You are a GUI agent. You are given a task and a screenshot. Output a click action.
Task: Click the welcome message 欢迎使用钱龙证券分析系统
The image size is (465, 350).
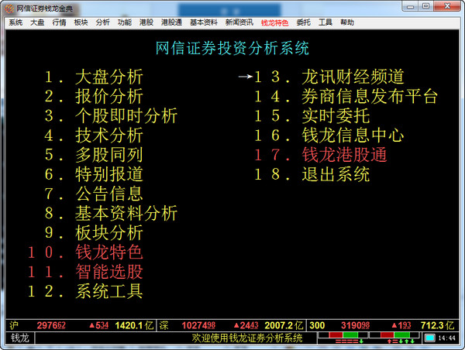[x=247, y=338]
